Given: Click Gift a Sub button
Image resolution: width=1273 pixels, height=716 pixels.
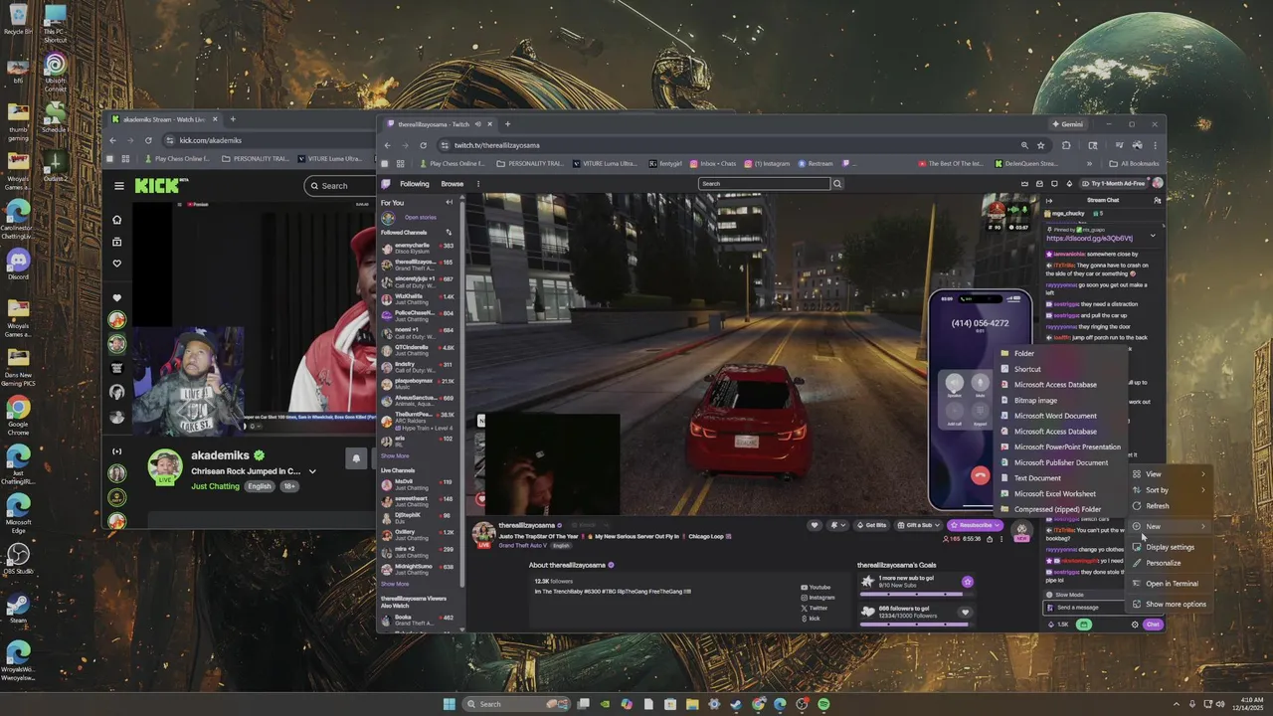Looking at the screenshot, I should (919, 525).
